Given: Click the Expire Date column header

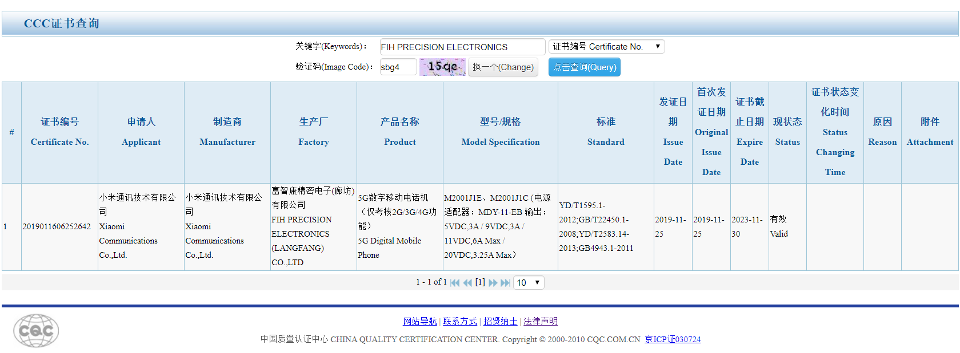Looking at the screenshot, I should [x=750, y=132].
